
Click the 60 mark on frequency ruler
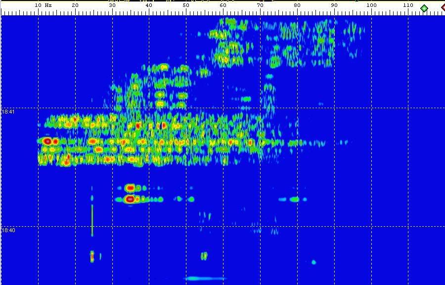click(223, 5)
